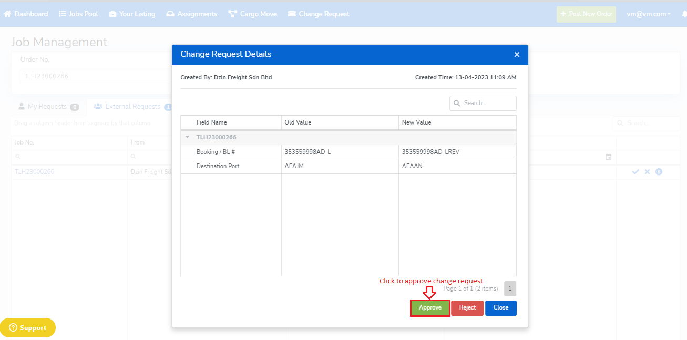687x340 pixels.
Task: Open the yellow Support widget
Action: click(x=28, y=327)
